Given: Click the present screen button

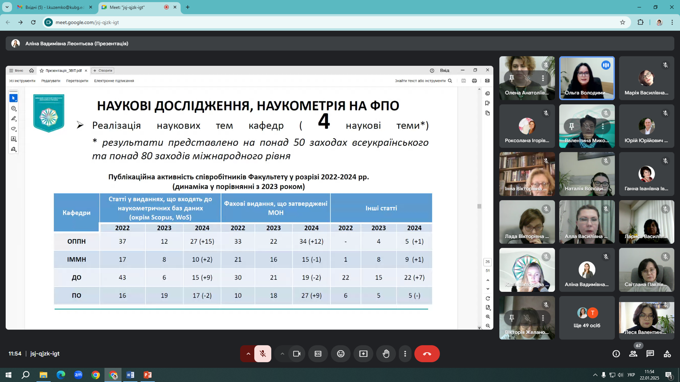Looking at the screenshot, I should 363,354.
